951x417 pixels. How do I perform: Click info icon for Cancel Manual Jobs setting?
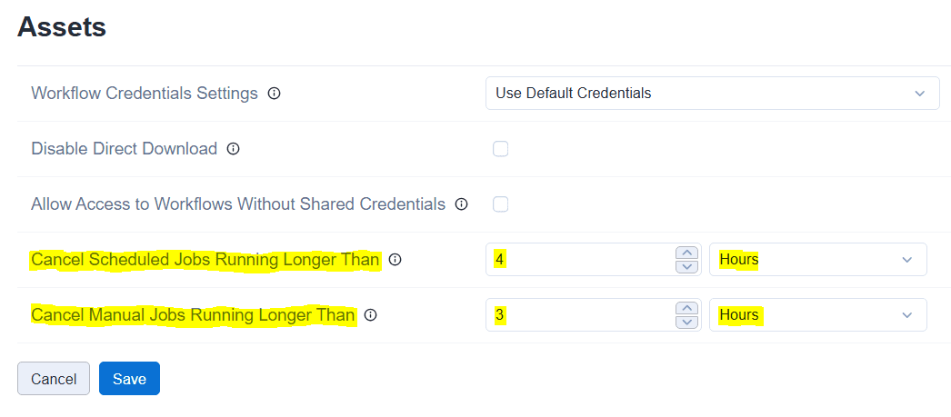(x=370, y=315)
